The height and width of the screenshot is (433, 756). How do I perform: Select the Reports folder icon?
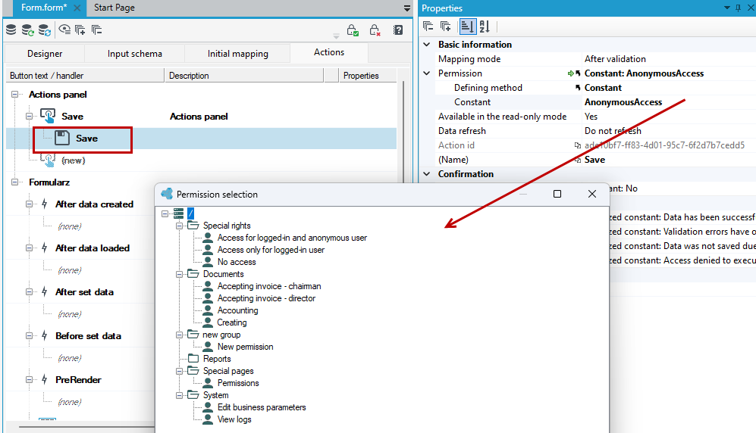pyautogui.click(x=193, y=358)
